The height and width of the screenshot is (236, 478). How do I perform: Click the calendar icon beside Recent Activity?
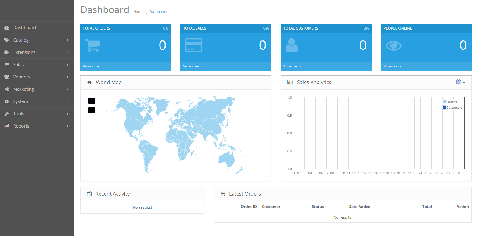(89, 193)
